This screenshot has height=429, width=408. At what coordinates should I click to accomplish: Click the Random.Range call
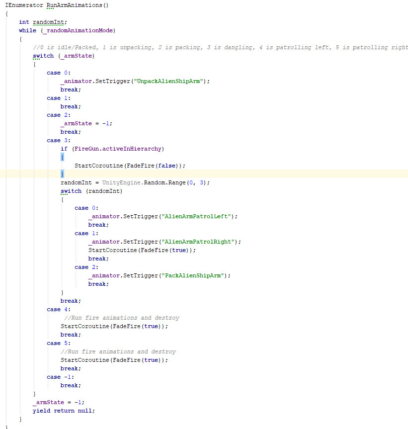[164, 183]
